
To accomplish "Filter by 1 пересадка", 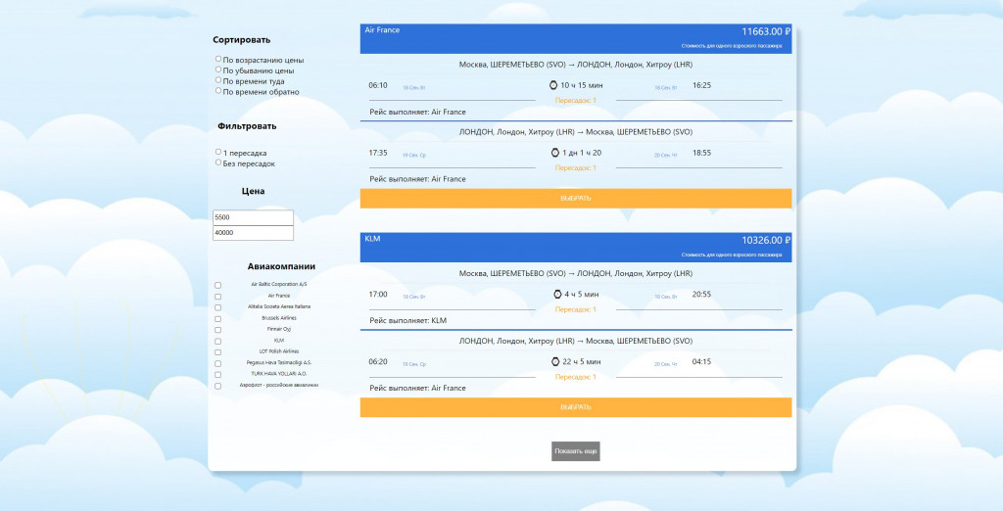I will 218,152.
